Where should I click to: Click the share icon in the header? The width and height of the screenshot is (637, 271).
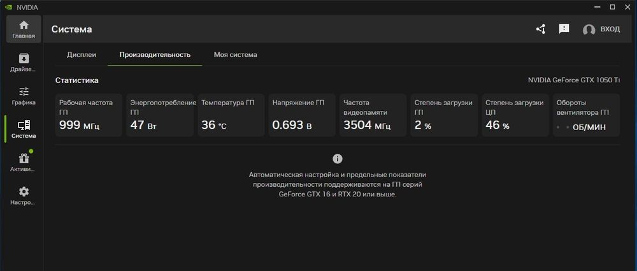pyautogui.click(x=541, y=29)
